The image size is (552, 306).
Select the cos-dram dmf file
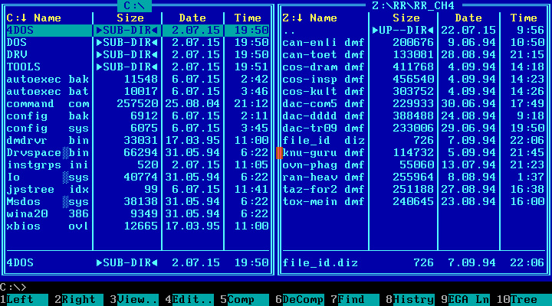(x=414, y=67)
